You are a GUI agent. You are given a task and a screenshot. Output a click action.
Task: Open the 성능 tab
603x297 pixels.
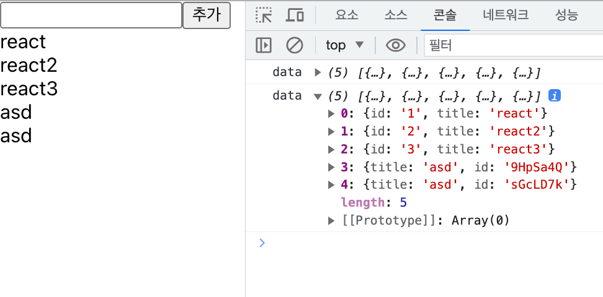point(566,15)
